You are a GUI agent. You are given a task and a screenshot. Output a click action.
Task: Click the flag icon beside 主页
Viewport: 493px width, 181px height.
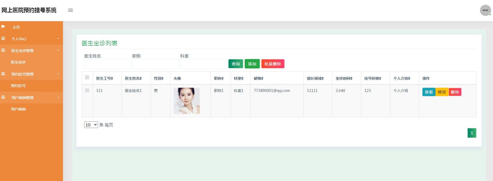3,27
